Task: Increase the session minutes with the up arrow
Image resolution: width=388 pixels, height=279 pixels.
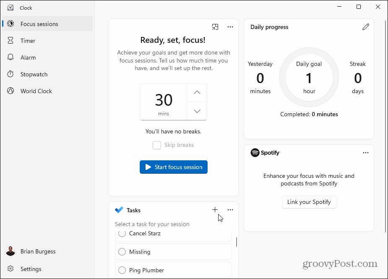Action: coord(197,92)
